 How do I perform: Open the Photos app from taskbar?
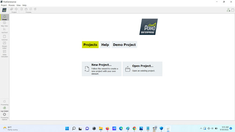coord(141,128)
